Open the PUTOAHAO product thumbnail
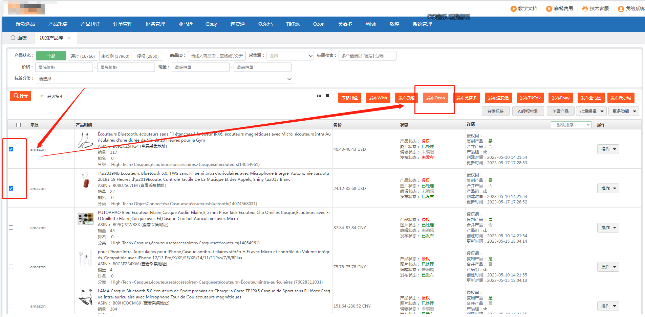This screenshot has width=645, height=317. pyautogui.click(x=85, y=219)
